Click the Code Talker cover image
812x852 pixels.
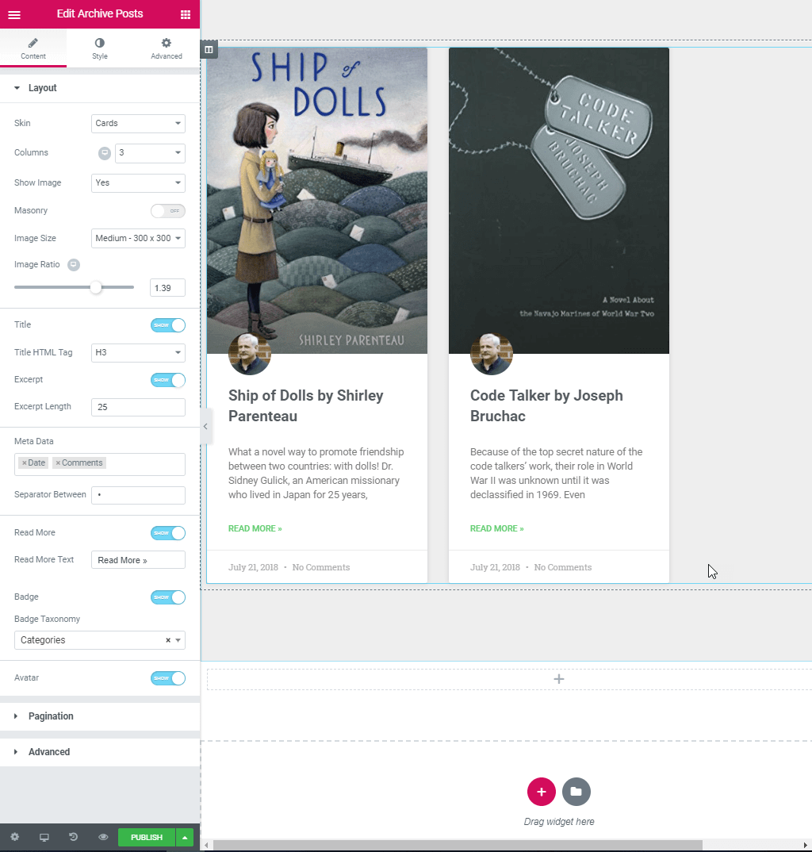559,201
